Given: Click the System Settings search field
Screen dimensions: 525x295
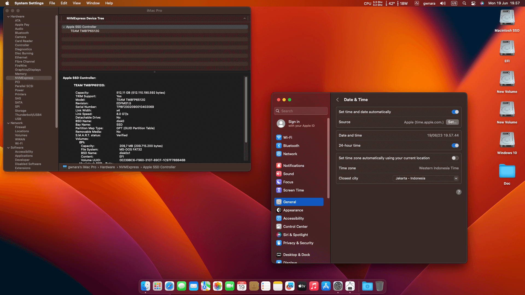Looking at the screenshot, I should point(301,111).
